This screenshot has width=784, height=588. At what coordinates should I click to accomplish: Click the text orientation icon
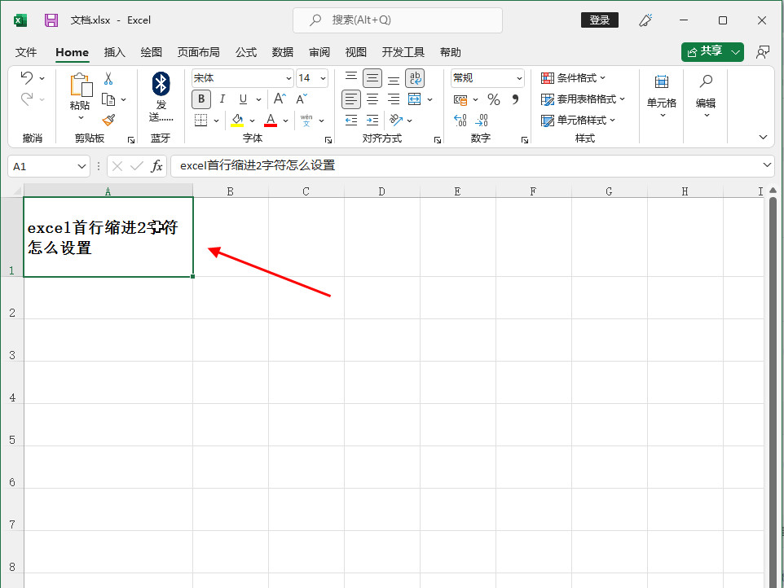pos(396,120)
